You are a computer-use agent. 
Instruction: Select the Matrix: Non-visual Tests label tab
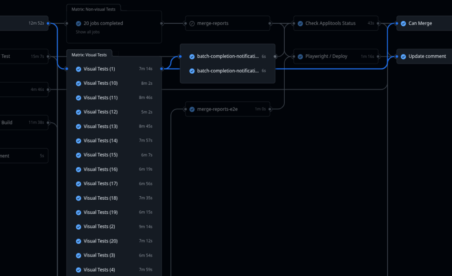[94, 9]
